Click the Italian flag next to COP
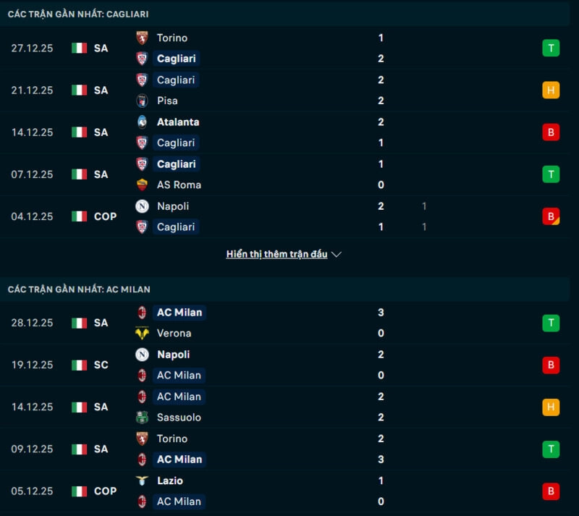Image resolution: width=579 pixels, height=516 pixels. tap(78, 216)
